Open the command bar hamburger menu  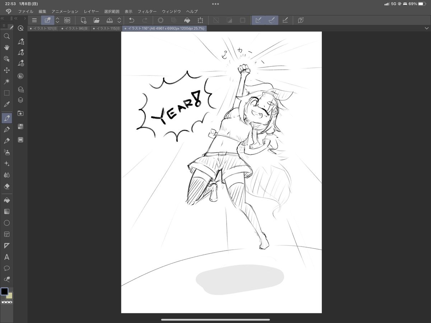(34, 20)
